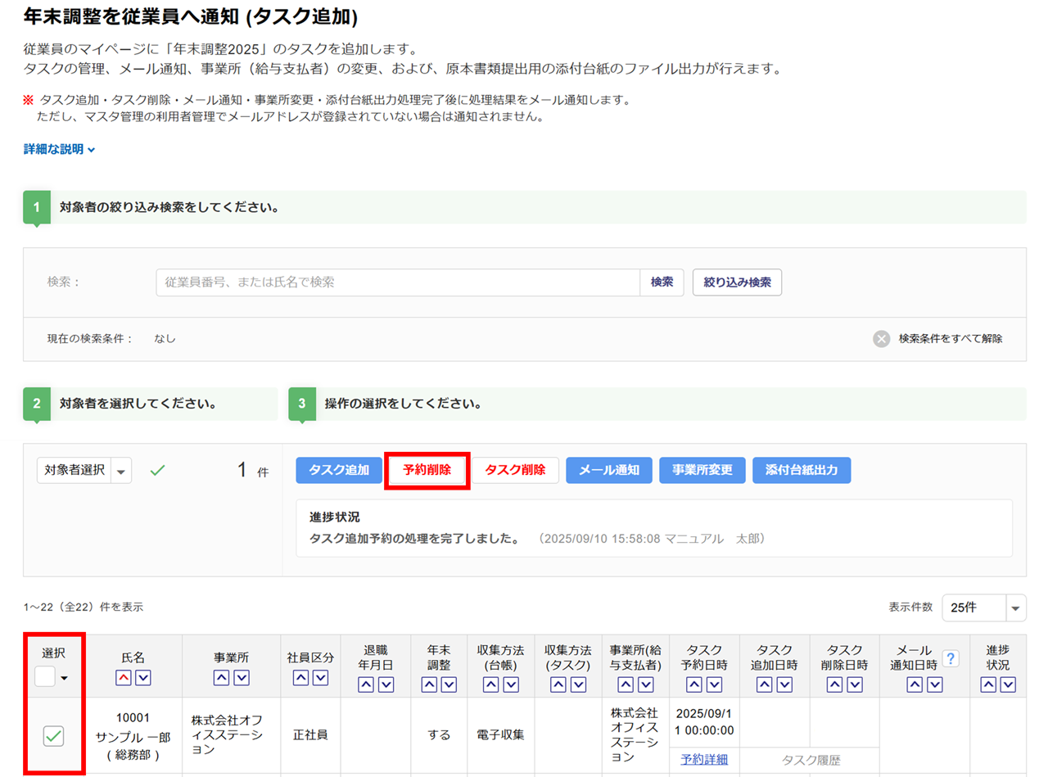Sort 社員区分 column ascending arrow
The width and height of the screenshot is (1048, 777).
click(x=300, y=677)
